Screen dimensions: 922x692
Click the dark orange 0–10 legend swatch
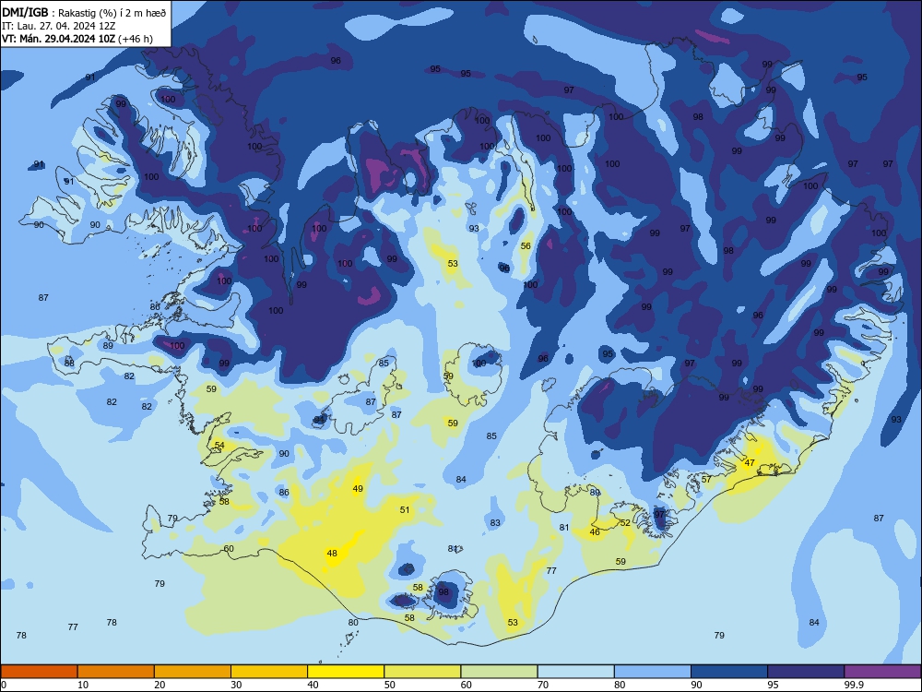click(39, 672)
